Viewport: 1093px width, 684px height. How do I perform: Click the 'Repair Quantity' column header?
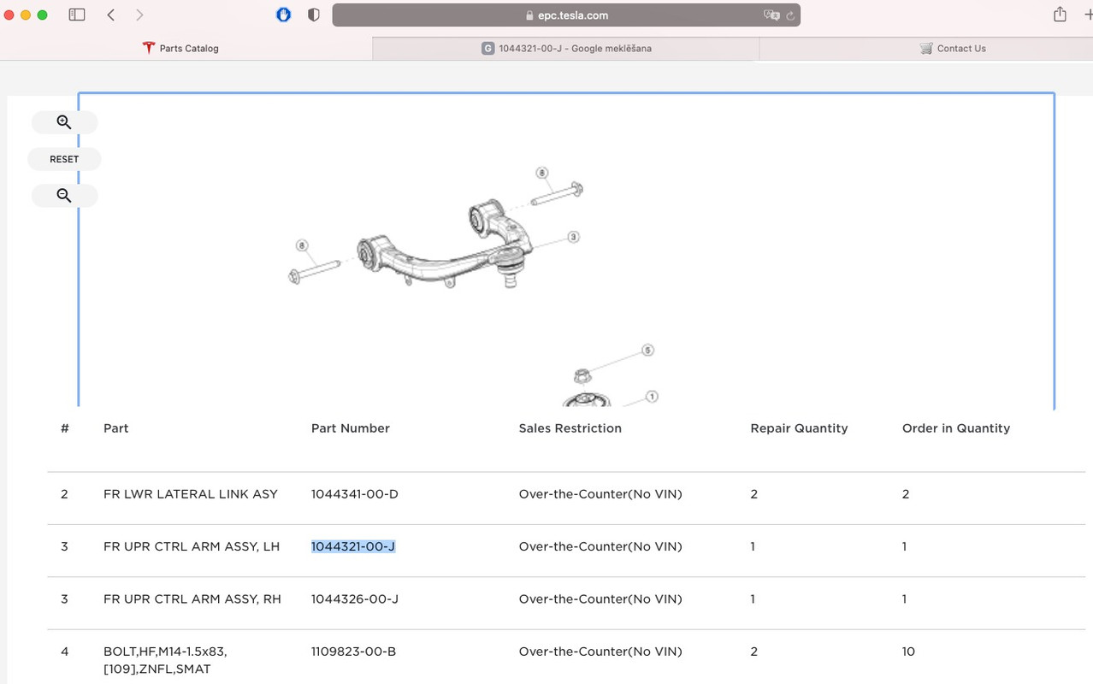click(799, 428)
